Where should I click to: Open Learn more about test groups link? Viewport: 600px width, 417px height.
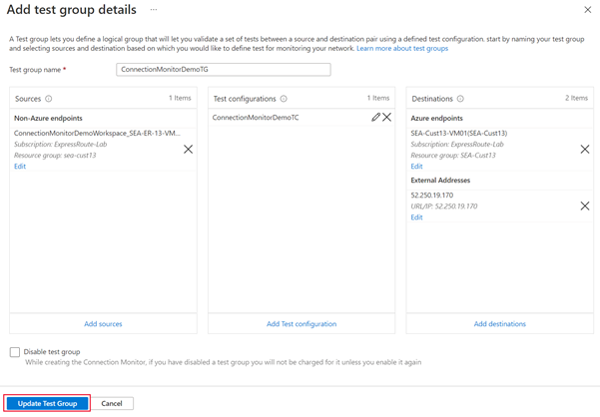click(402, 48)
